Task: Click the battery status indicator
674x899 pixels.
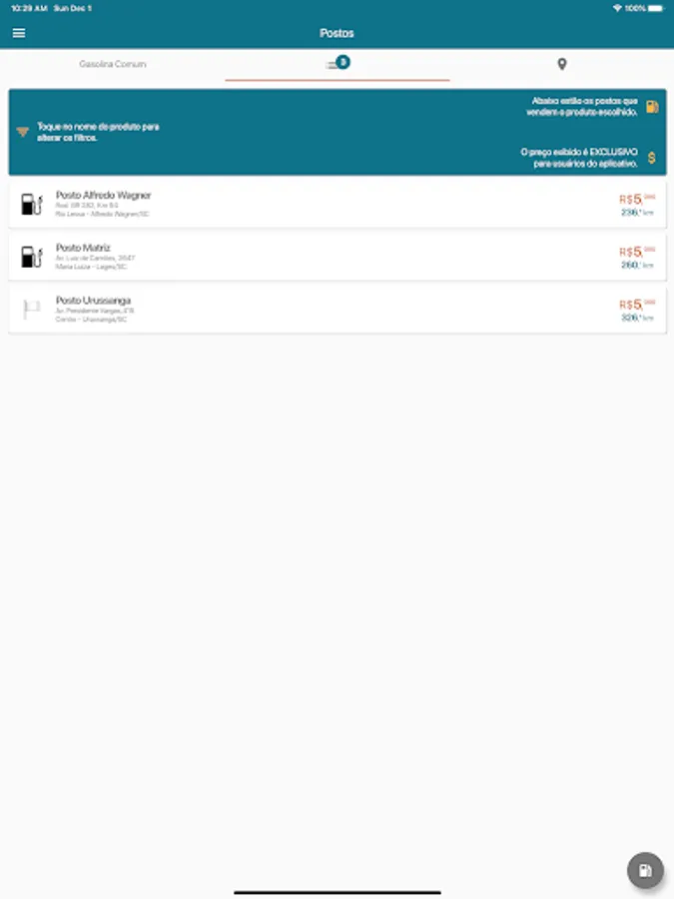Action: (656, 8)
